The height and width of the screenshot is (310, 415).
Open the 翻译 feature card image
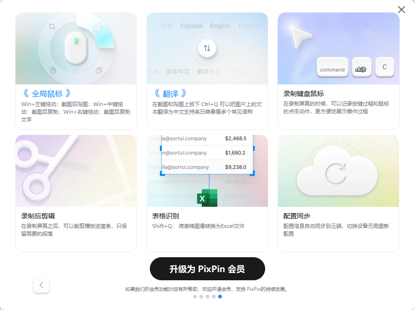coord(207,48)
